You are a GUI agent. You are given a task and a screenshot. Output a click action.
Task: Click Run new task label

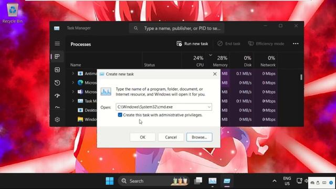196,44
